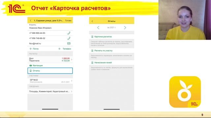Image resolution: width=211 pixels, height=118 pixels.
Task: Go back from the Садовая улица plot screen
Action: 31,21
